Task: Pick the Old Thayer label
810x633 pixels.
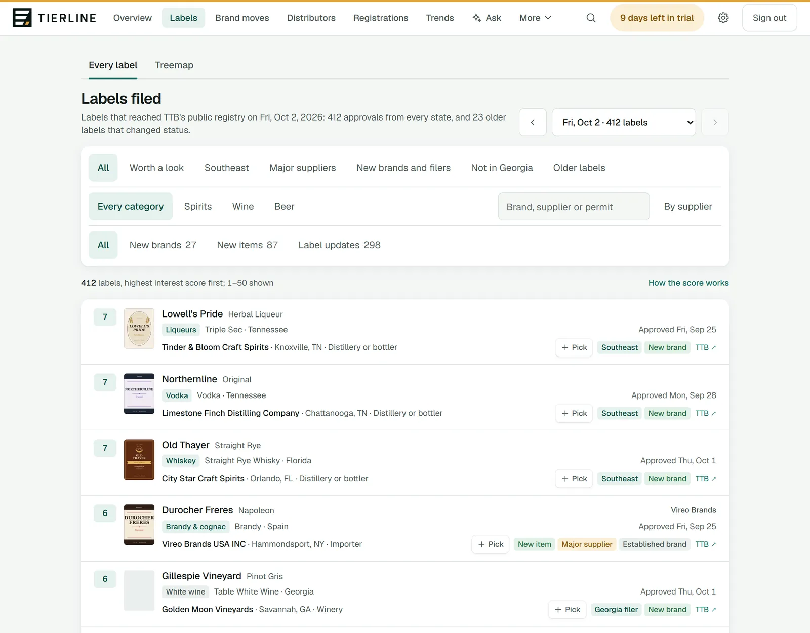Action: [574, 479]
